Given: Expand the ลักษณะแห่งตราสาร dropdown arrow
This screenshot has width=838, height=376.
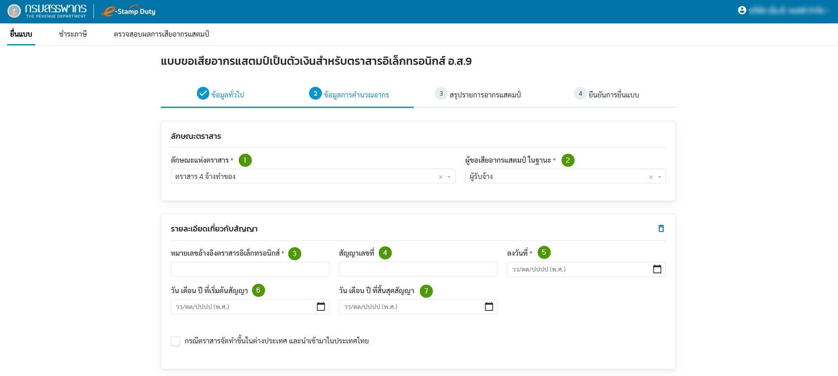Looking at the screenshot, I should pyautogui.click(x=449, y=177).
